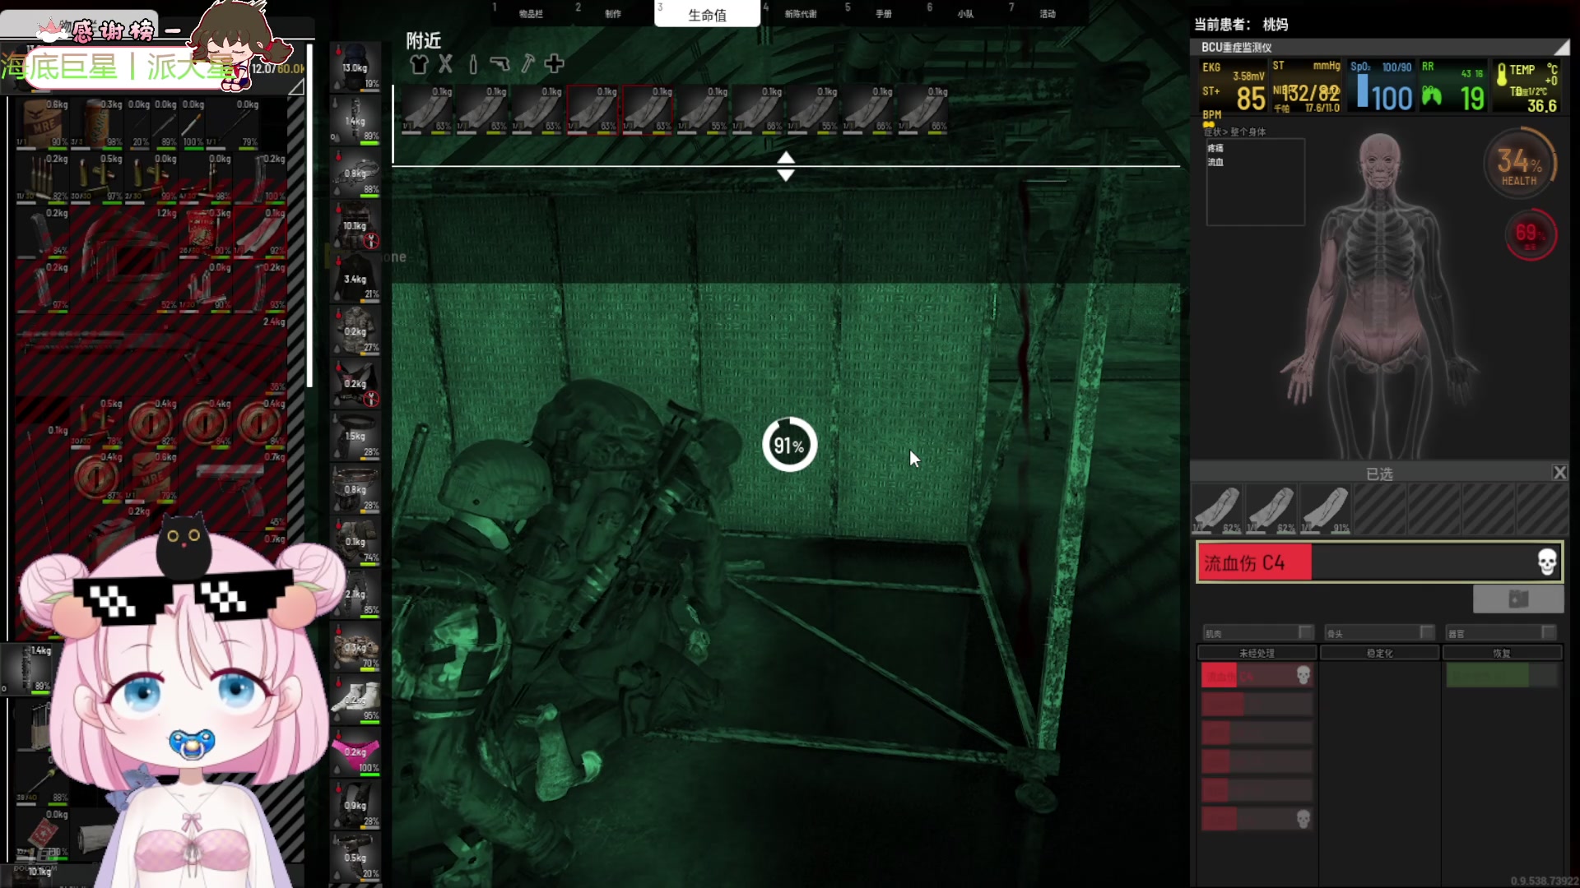Expand nearby panel with down arrow

(786, 175)
